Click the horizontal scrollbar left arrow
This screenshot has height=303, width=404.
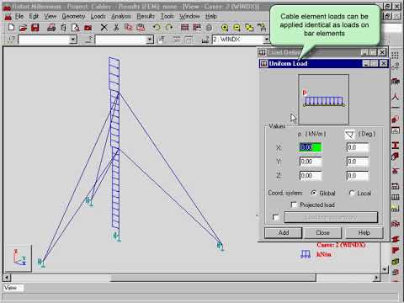click(x=7, y=278)
